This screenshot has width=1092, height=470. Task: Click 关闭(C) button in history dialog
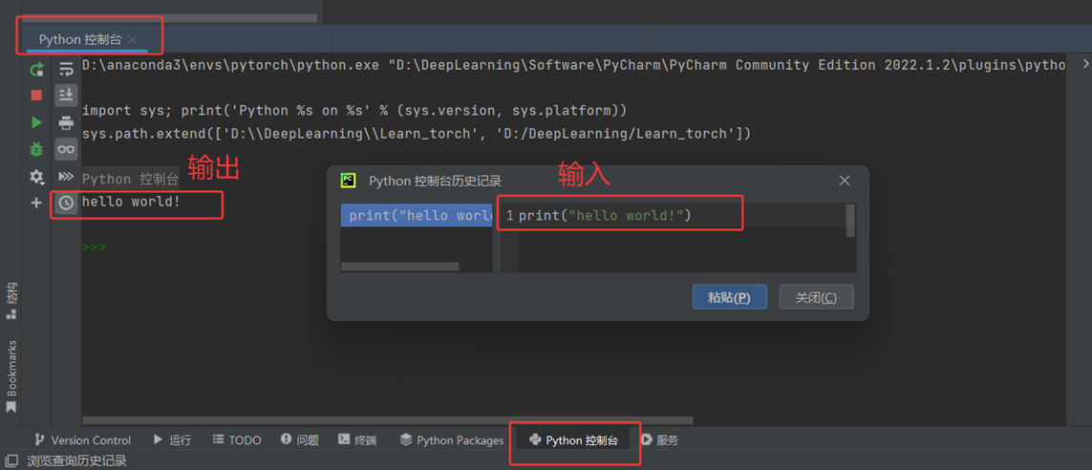816,297
